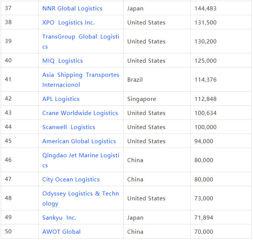Viewport: 253px width, 240px height.
Task: Open the NNR Global Logistics link
Action: (x=72, y=8)
